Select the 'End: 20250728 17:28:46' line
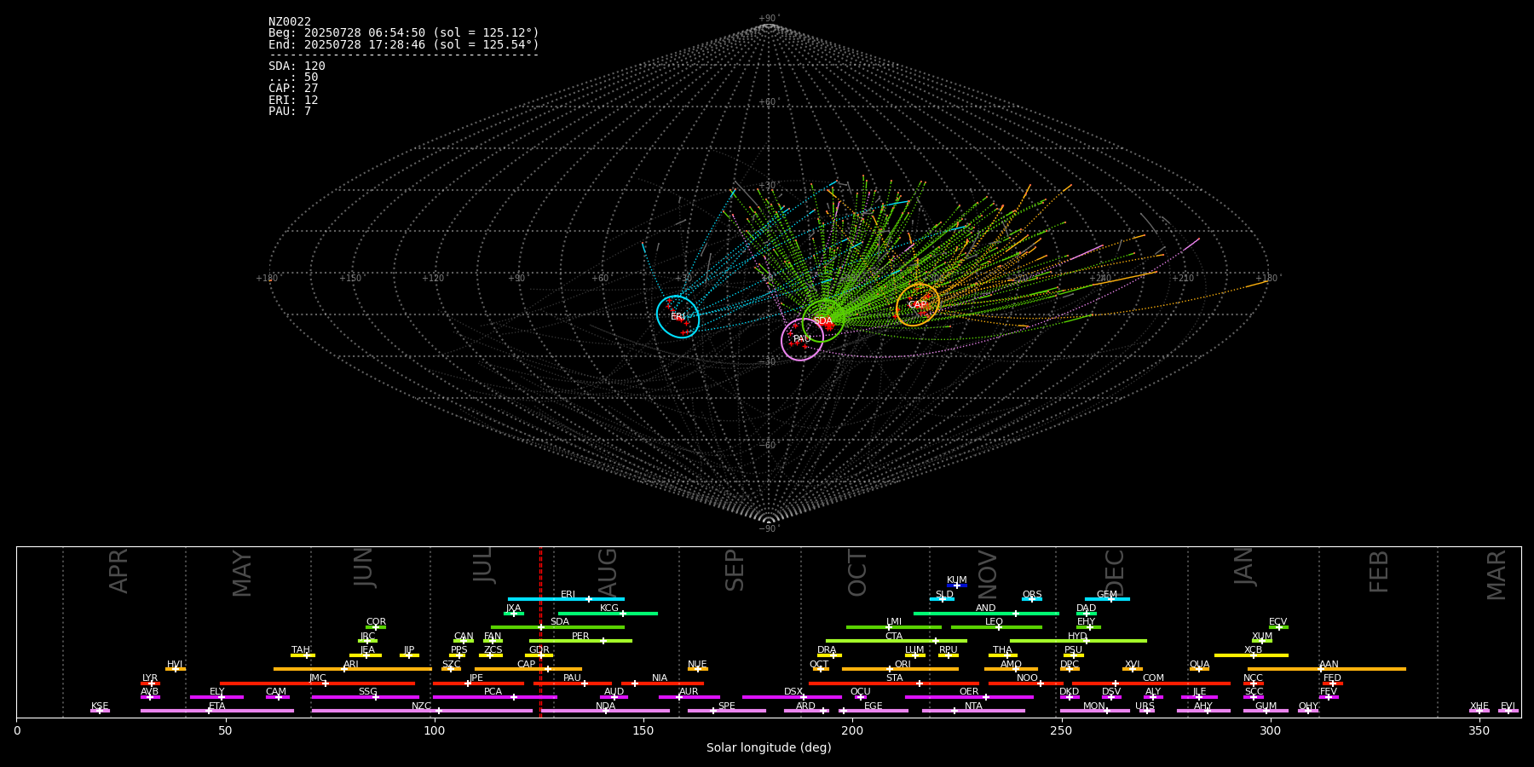Viewport: 1534px width, 767px height. point(404,44)
